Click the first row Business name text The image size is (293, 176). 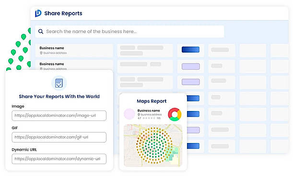pos(52,48)
